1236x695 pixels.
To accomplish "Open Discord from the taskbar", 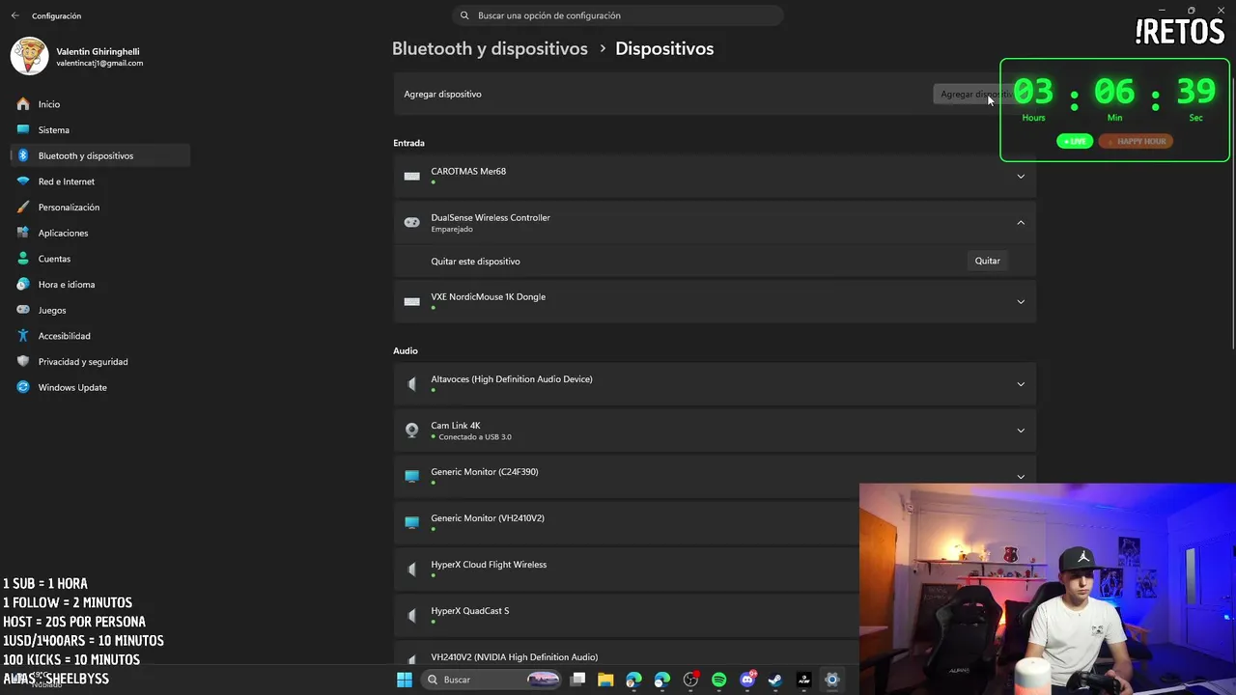I will click(747, 680).
